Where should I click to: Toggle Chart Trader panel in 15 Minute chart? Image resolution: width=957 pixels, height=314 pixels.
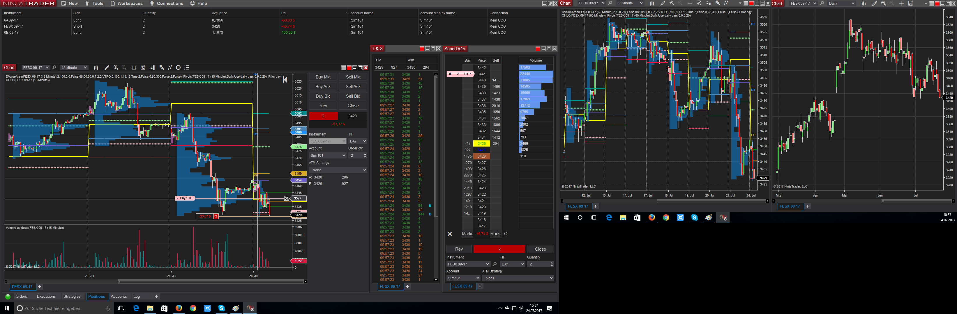click(x=153, y=67)
